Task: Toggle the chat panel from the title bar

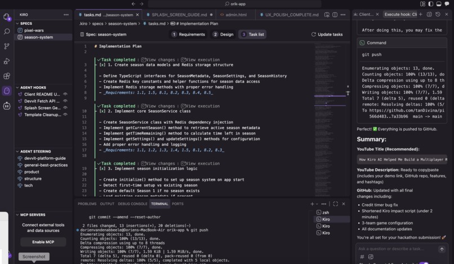Action: (x=447, y=4)
